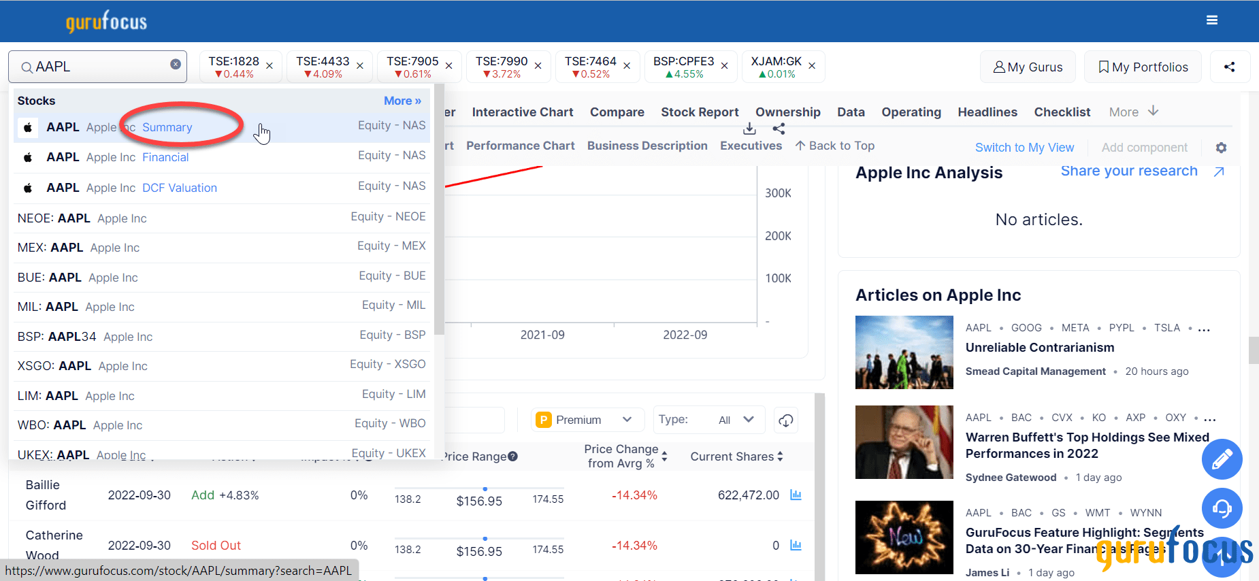
Task: Choose NEOE: AAPL Apple Inc result
Action: (222, 218)
